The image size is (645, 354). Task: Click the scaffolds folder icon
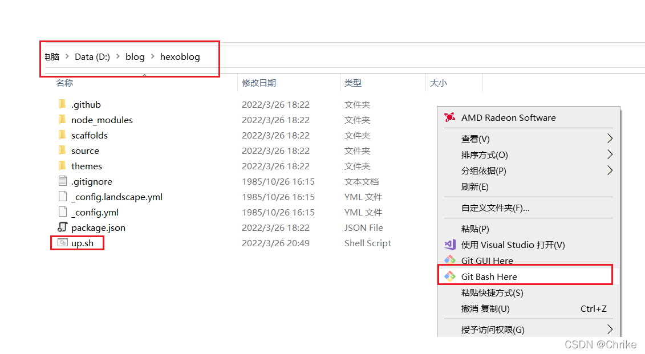(x=62, y=135)
